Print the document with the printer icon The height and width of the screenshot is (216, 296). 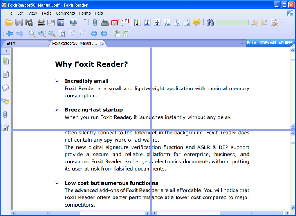click(x=41, y=22)
